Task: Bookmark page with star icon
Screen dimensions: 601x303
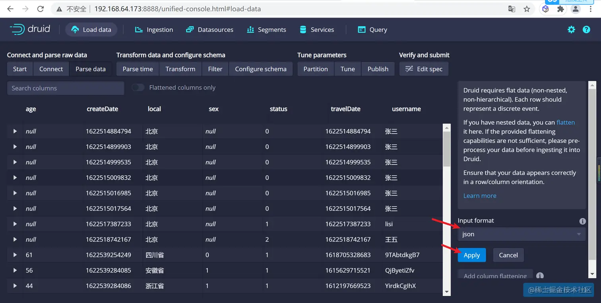Action: [527, 9]
